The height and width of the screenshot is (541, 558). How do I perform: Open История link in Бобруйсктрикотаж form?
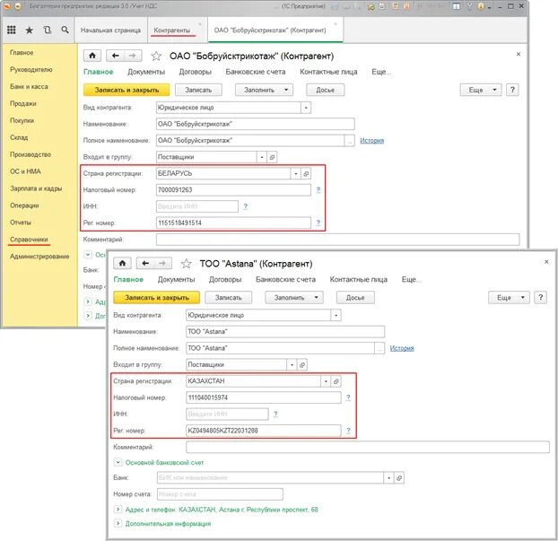[371, 141]
